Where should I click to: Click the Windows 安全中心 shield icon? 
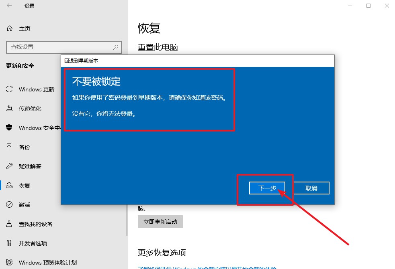pyautogui.click(x=9, y=128)
